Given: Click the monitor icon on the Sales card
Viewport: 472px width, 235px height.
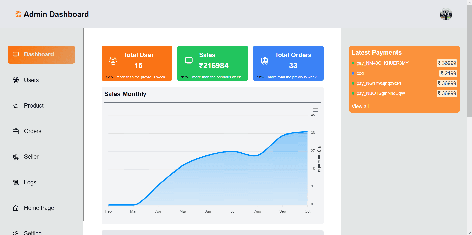Looking at the screenshot, I should point(189,60).
